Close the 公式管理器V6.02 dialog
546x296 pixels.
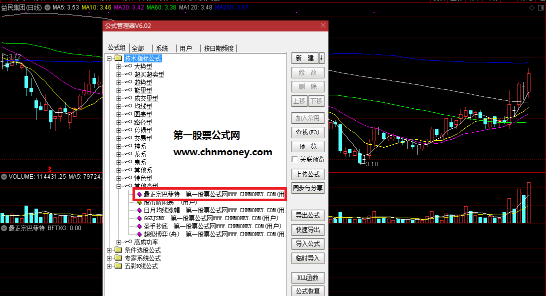pyautogui.click(x=323, y=25)
